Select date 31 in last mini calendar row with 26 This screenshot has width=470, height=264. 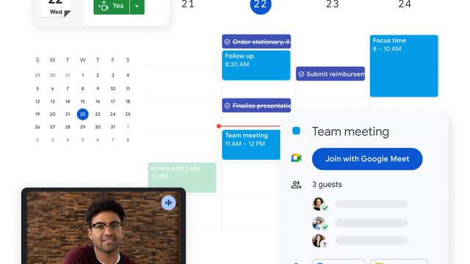(112, 127)
